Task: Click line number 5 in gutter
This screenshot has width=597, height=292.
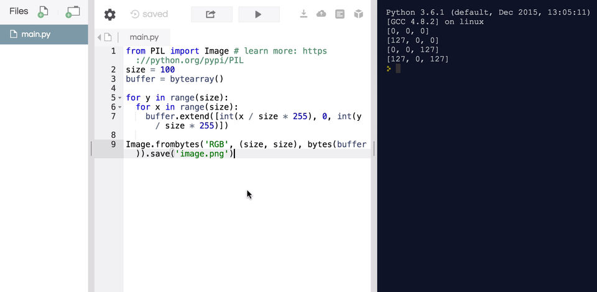Action: pos(113,98)
